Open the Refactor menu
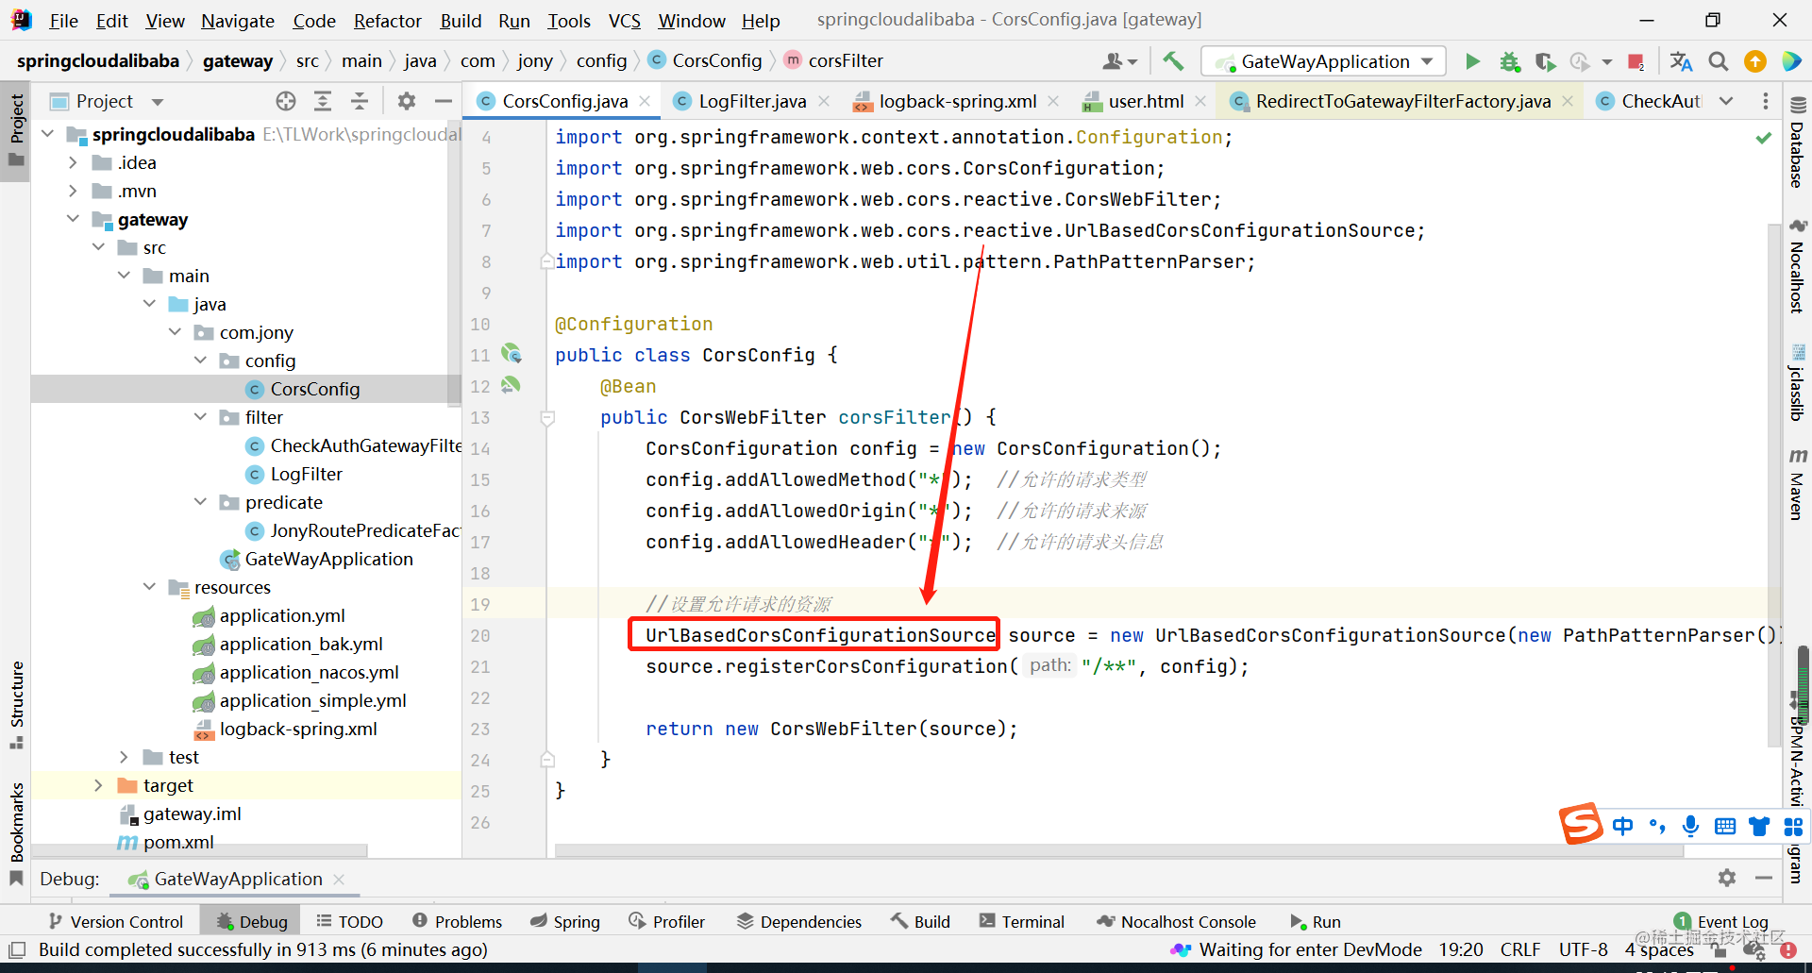This screenshot has height=973, width=1812. tap(387, 21)
